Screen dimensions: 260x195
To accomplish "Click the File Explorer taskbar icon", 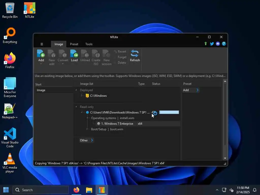I will (89, 190).
